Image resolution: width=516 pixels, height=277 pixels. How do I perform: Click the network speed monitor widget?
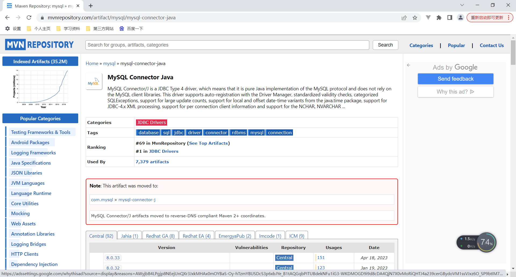476,242
